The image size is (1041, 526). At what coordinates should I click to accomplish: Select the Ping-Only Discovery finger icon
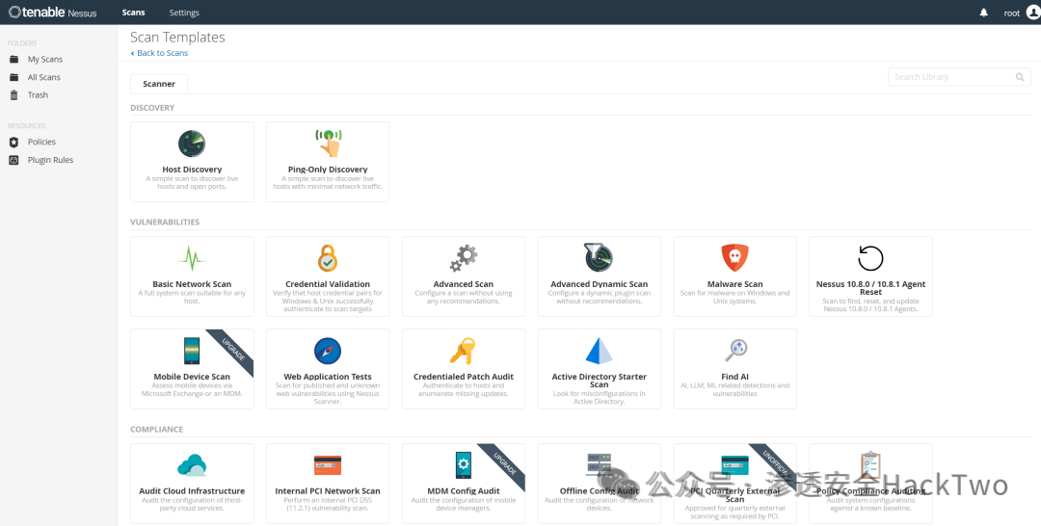(328, 144)
